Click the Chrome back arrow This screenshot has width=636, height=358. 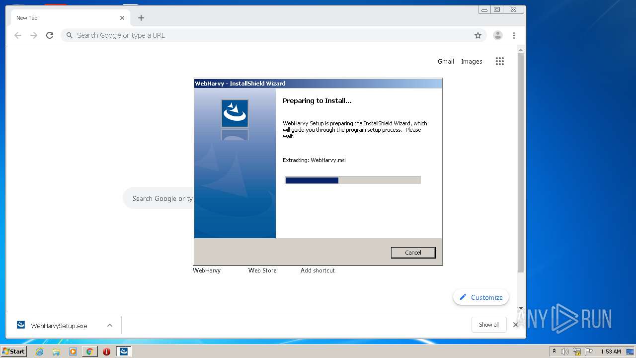[18, 35]
